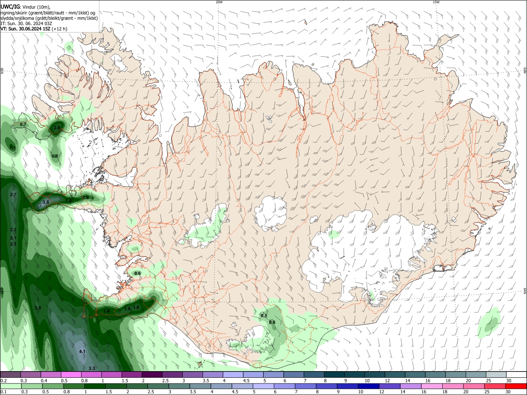Click the '20W' longitude label at the top
Viewport: 527px width, 395px height.
(x=219, y=2)
